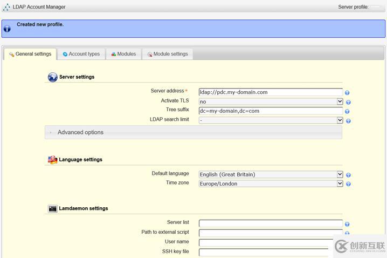Click the 'Time zone' field label
This screenshot has height=258, width=387.
click(177, 182)
